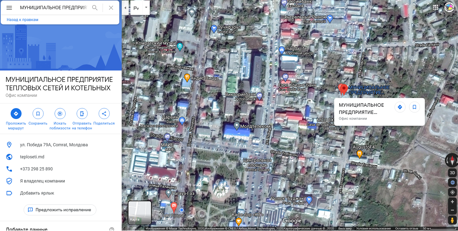Open the main menu hamburger icon

9,8
